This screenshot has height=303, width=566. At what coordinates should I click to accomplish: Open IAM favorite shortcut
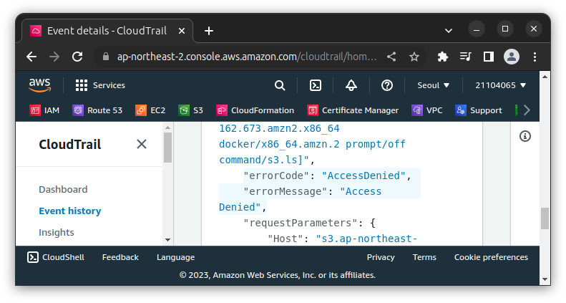tap(44, 110)
